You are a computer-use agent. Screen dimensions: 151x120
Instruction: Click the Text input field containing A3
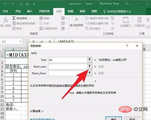[68, 60]
